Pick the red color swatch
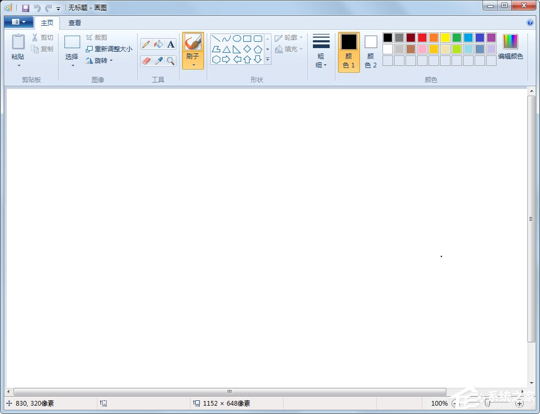Screen dimensions: 540x414 (x=422, y=38)
